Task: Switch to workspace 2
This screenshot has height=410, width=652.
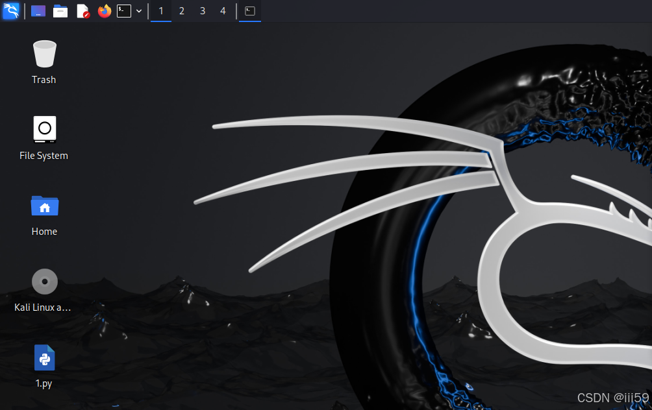Action: [x=182, y=11]
